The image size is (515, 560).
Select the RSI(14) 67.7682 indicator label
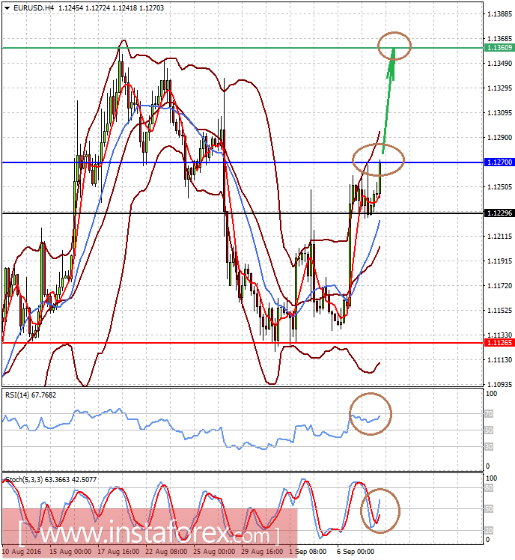point(31,395)
